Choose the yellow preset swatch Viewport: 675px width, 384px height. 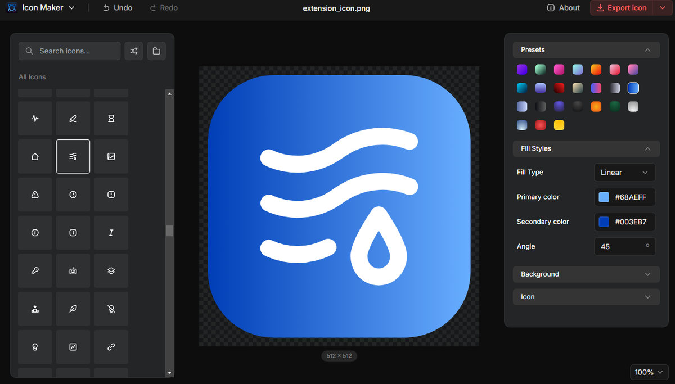[x=559, y=125]
